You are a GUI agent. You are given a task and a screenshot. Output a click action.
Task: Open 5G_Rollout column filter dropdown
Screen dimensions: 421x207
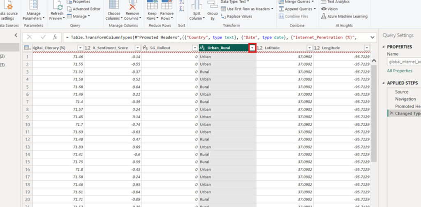195,48
